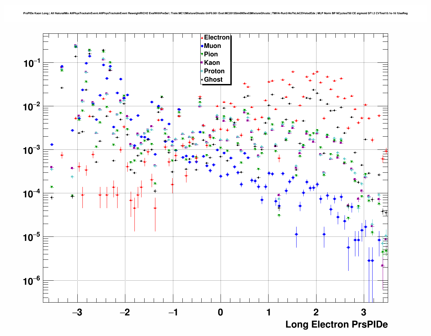
Task: Click the red triangle Electron legend marker
Action: pos(202,37)
